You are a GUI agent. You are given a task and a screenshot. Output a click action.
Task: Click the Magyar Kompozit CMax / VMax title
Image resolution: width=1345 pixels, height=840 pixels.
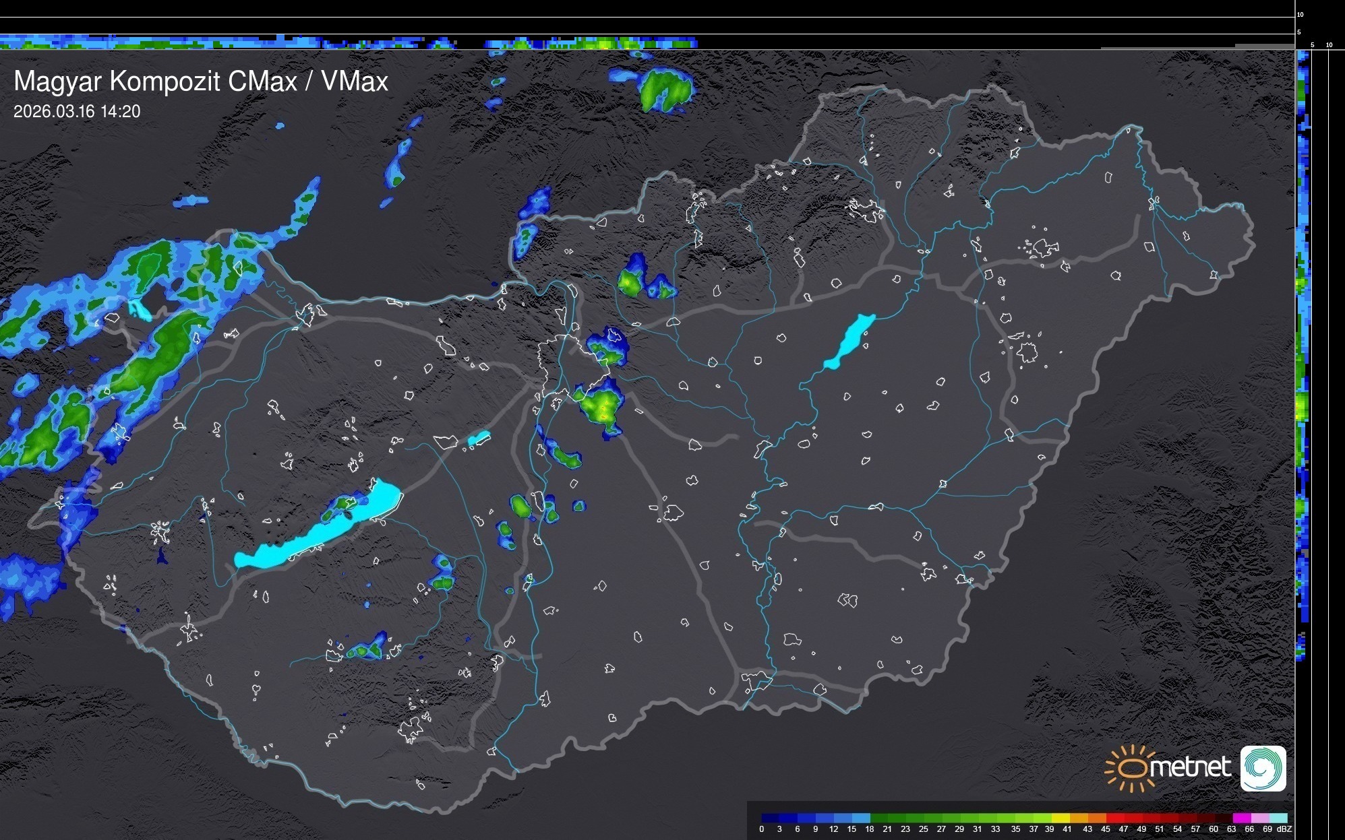(201, 82)
